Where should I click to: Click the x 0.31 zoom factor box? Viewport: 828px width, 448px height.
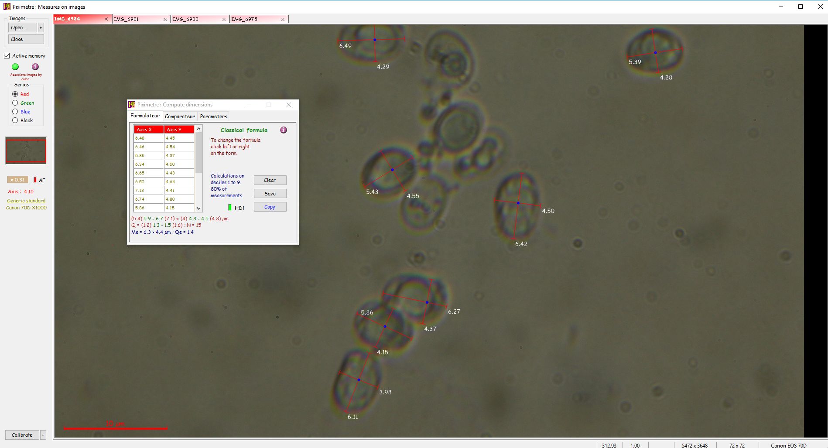tap(17, 180)
